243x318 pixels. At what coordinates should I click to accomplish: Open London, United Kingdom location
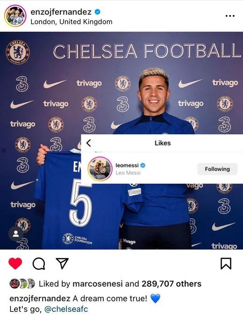[x=71, y=22]
